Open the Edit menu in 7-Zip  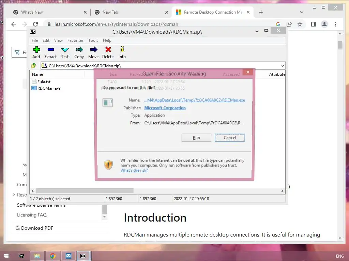tap(46, 40)
